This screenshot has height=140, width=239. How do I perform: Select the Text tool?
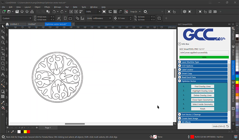point(3,74)
